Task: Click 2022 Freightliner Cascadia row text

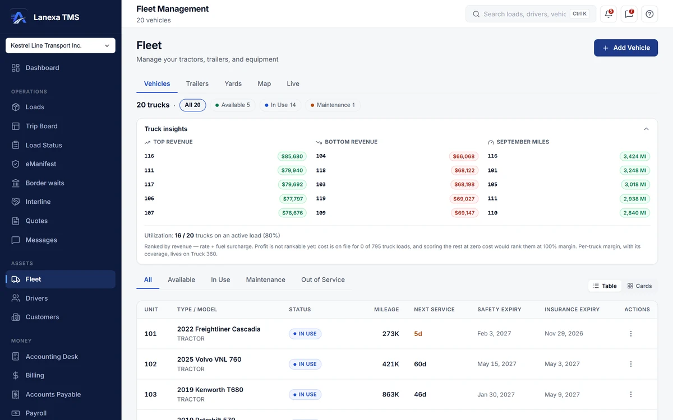Action: 219,329
